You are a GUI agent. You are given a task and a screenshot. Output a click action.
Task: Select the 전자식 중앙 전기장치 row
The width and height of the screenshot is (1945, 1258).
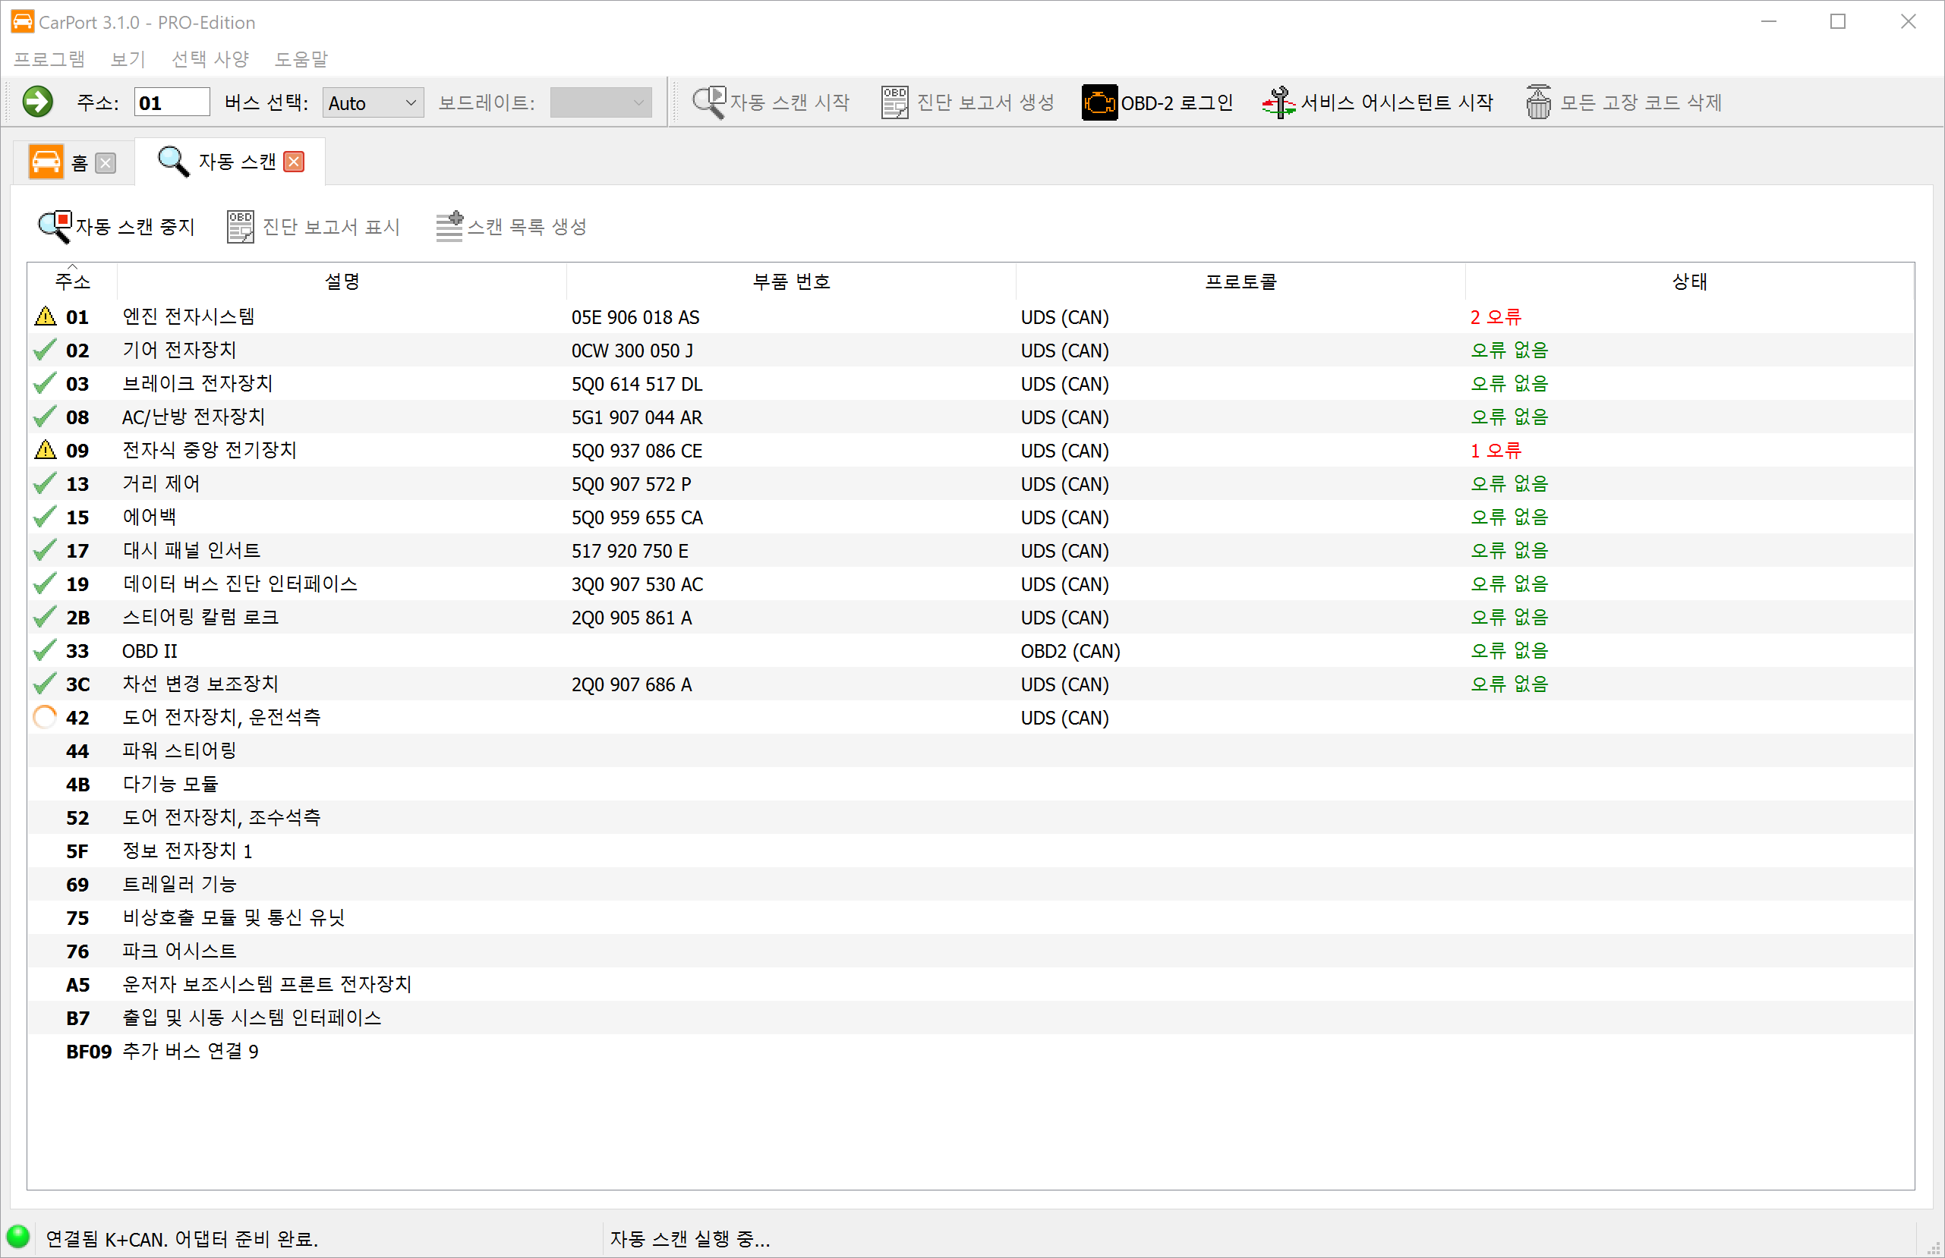(210, 450)
